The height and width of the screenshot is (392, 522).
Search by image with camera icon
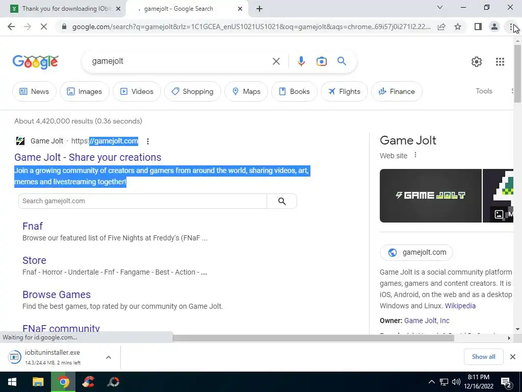(321, 61)
